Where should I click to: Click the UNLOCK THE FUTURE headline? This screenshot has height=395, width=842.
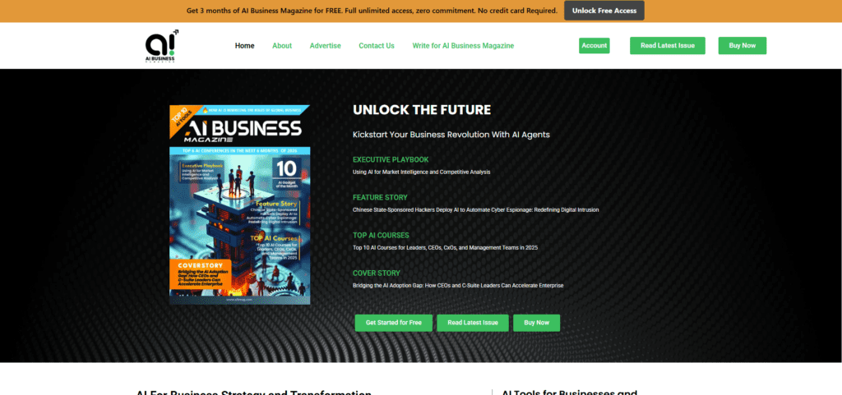click(x=422, y=110)
